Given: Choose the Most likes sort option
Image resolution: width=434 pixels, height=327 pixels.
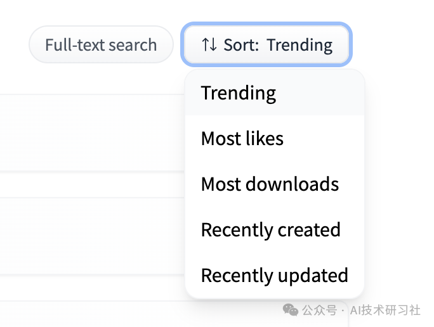Looking at the screenshot, I should pos(242,138).
